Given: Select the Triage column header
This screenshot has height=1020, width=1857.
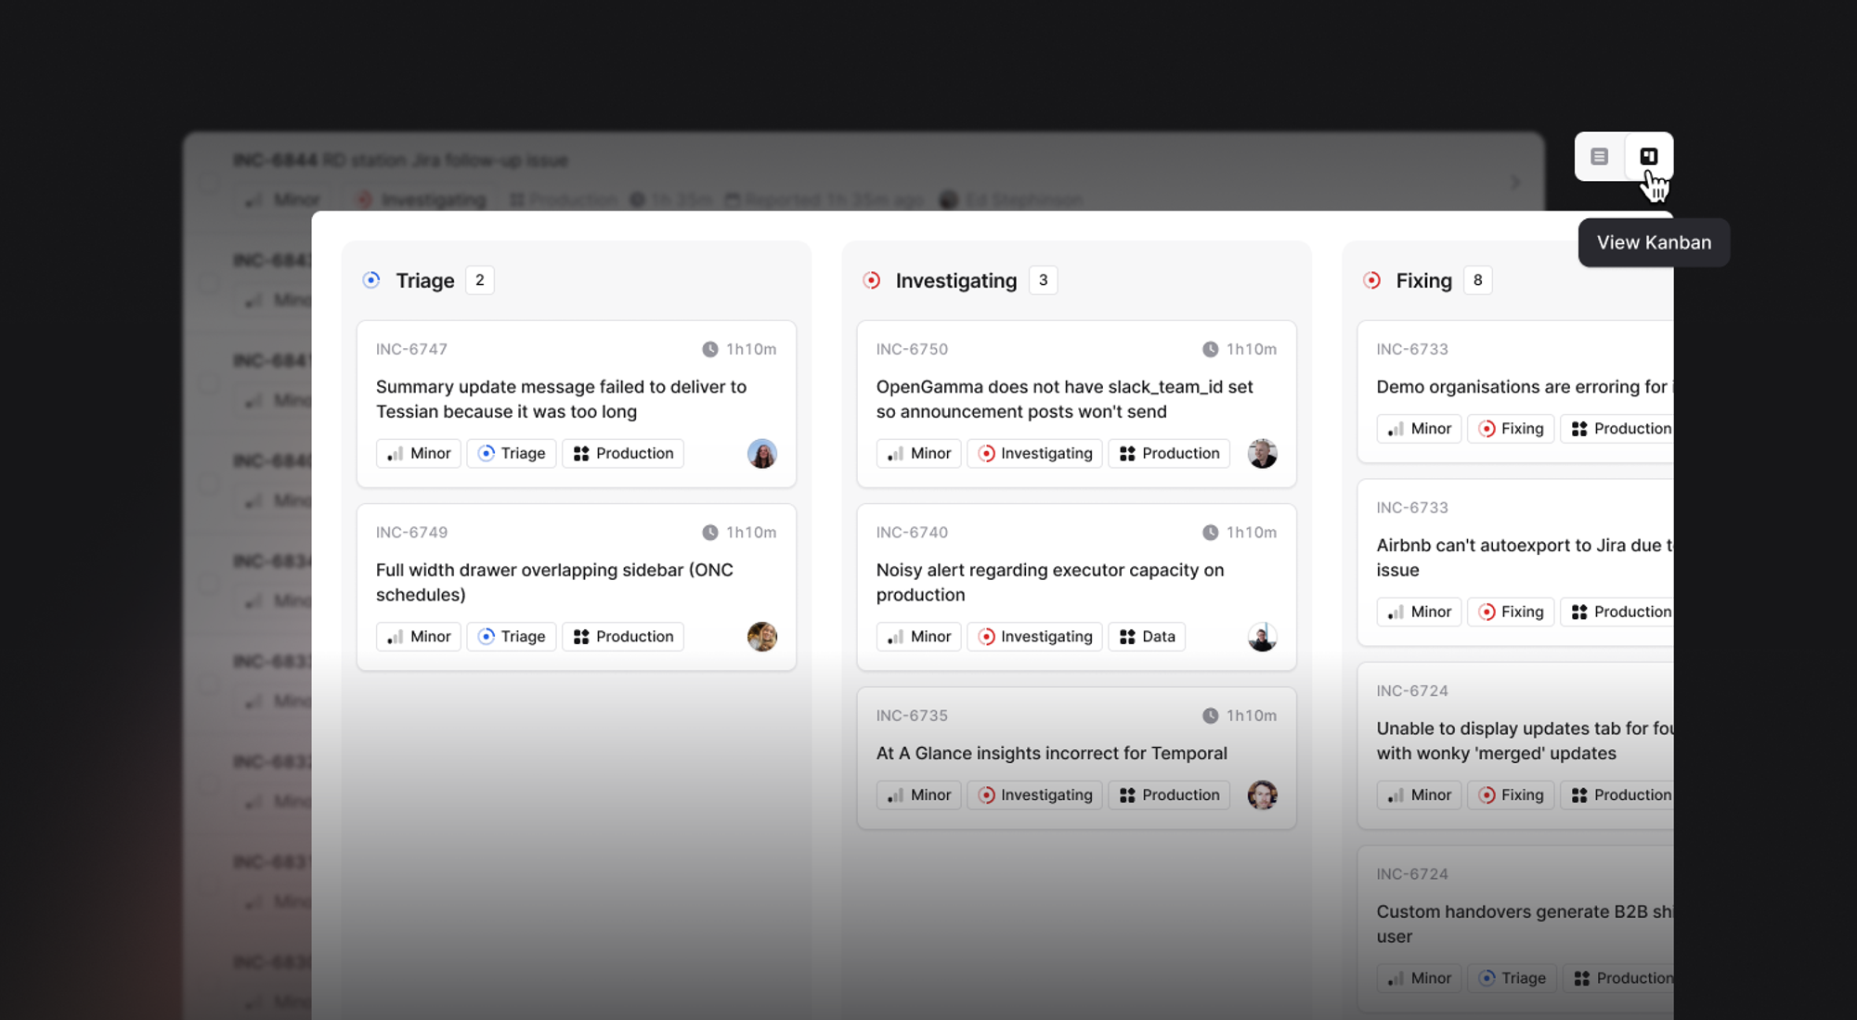Looking at the screenshot, I should tap(424, 280).
